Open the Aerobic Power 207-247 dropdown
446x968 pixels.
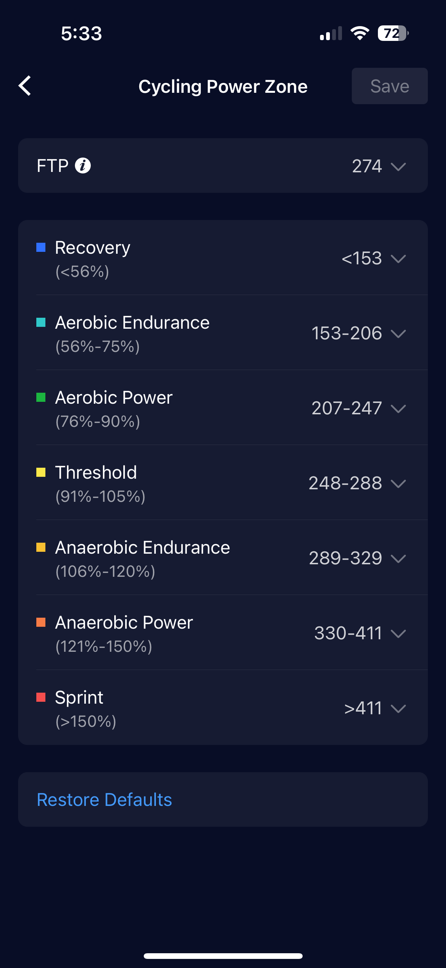398,408
